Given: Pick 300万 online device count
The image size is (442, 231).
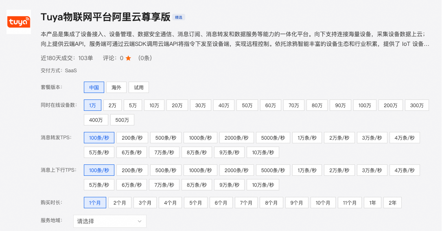Looking at the screenshot, I should (417, 106).
